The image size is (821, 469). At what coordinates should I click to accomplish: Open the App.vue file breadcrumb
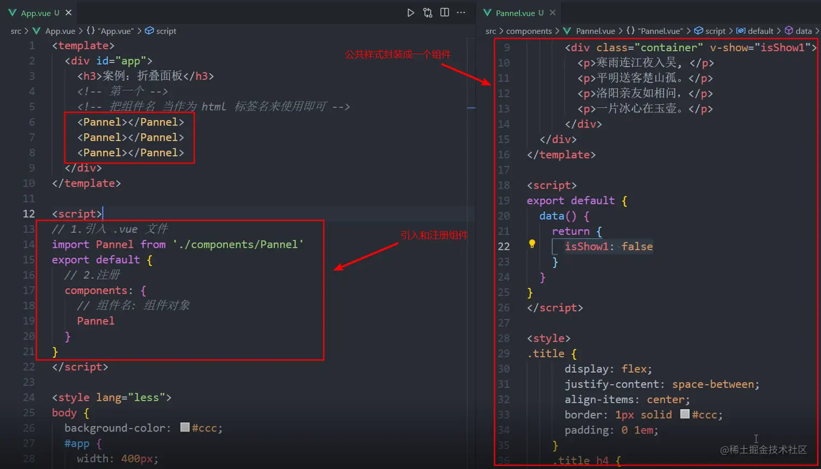coord(60,31)
